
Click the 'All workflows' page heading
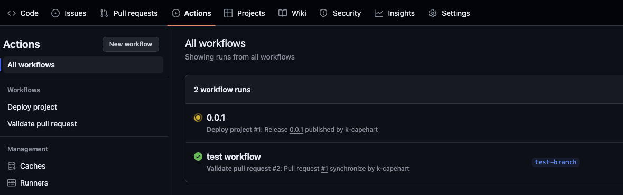click(216, 43)
